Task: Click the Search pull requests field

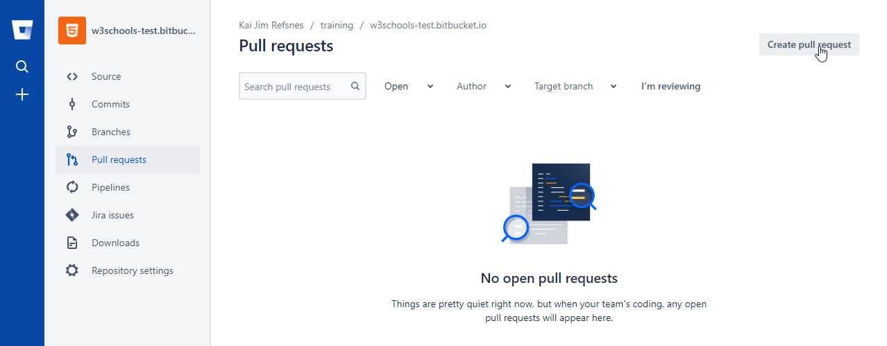Action: [296, 87]
